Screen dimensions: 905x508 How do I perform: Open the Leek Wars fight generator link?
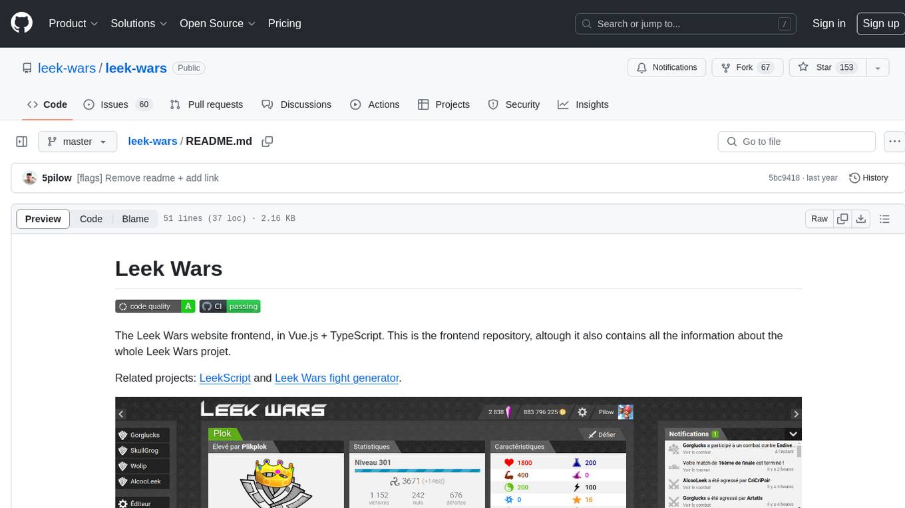click(337, 378)
